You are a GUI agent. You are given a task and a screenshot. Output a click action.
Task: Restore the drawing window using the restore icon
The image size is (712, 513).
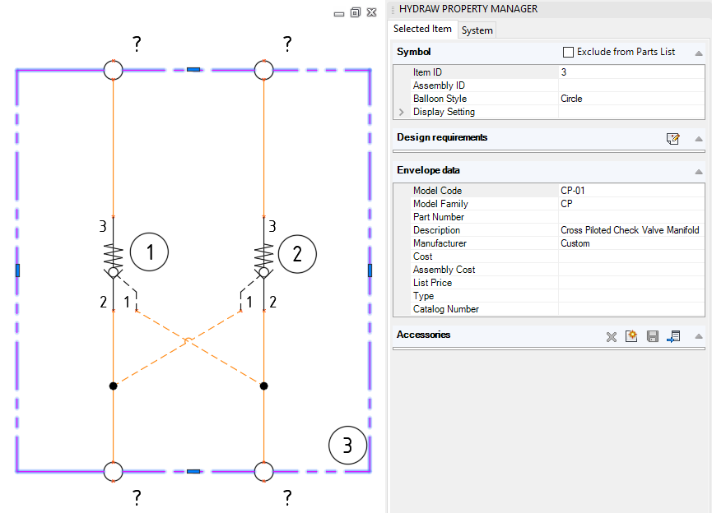[x=356, y=12]
